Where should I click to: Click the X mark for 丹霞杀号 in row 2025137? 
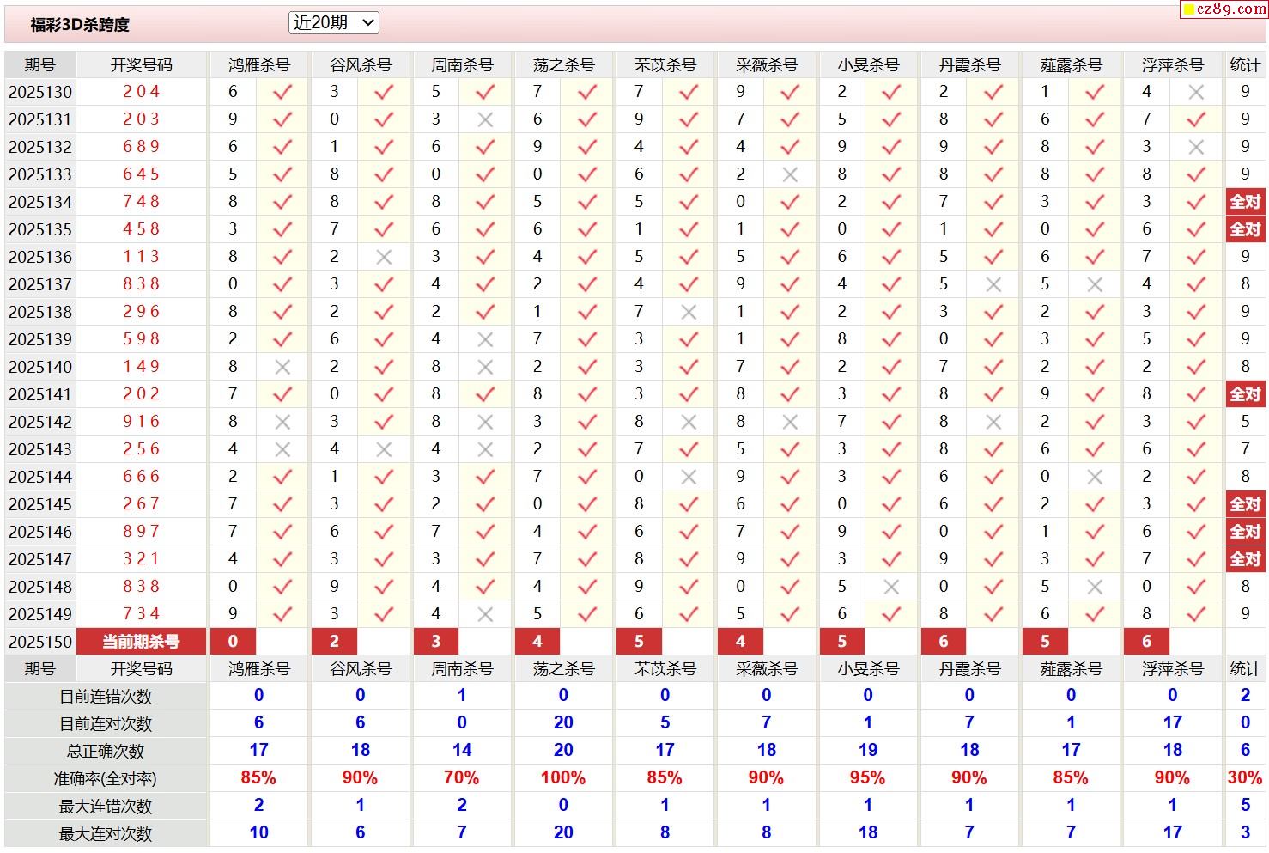point(993,284)
